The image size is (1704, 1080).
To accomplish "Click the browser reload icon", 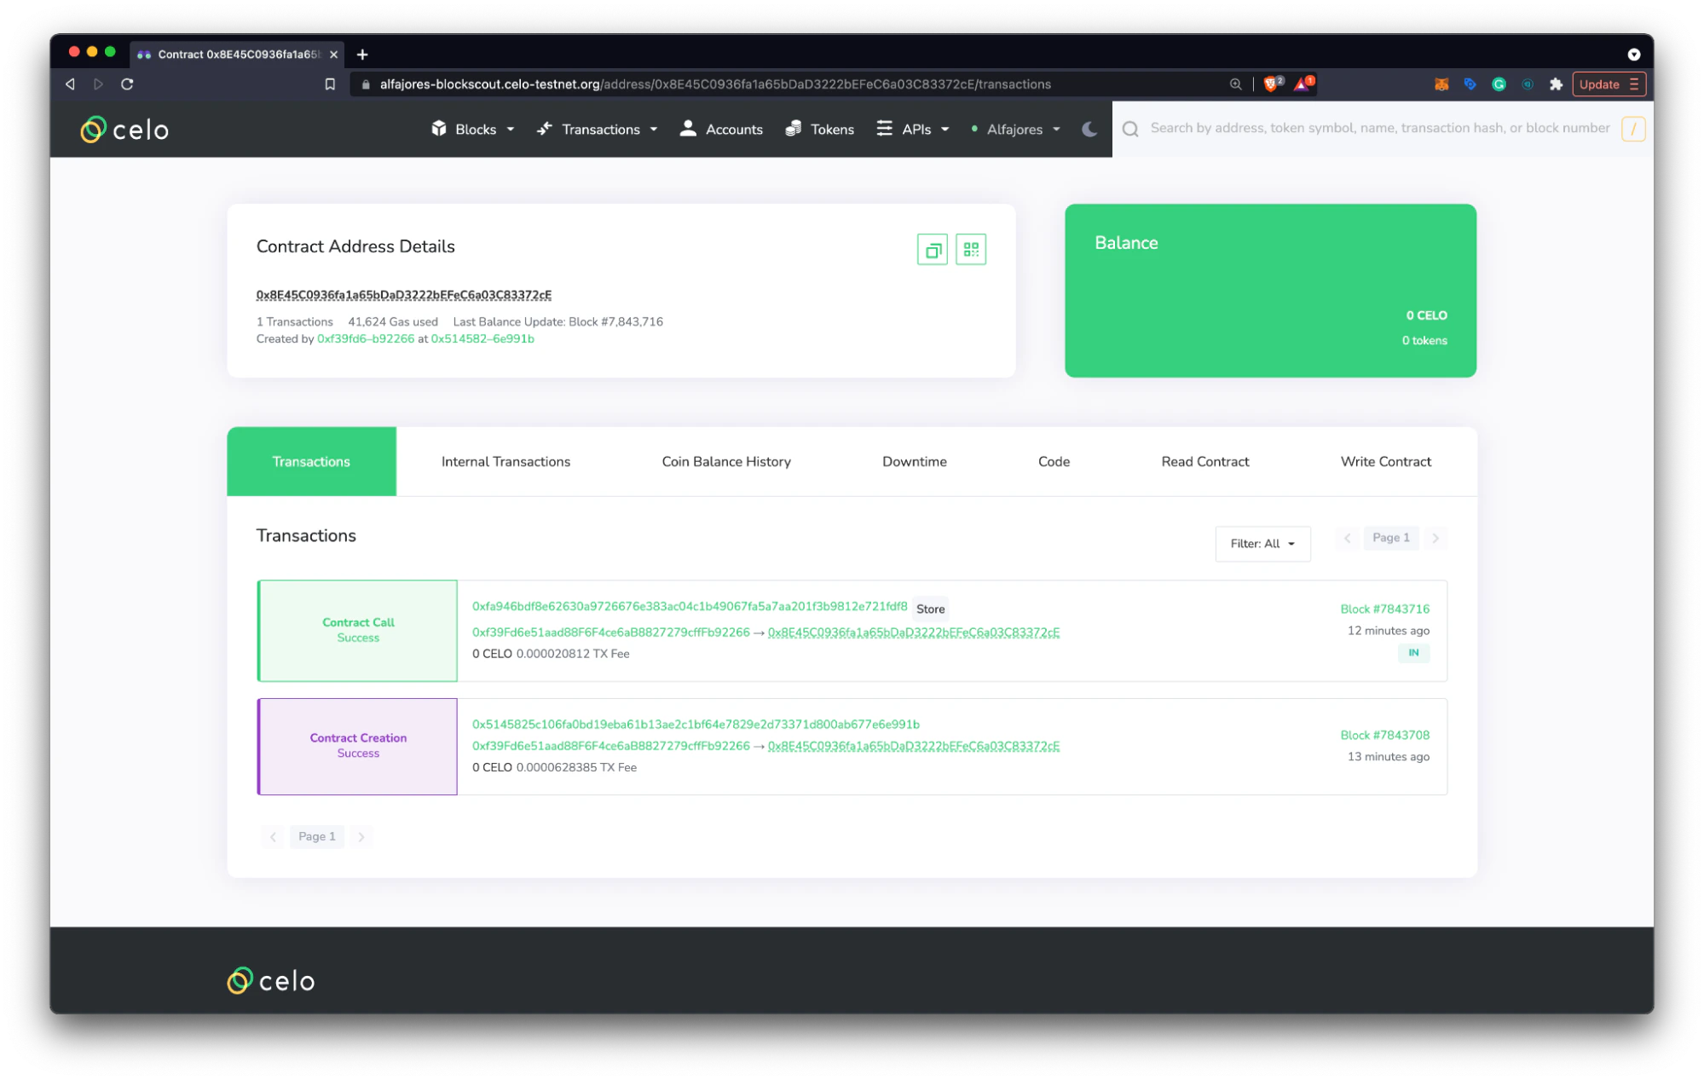I will [126, 84].
